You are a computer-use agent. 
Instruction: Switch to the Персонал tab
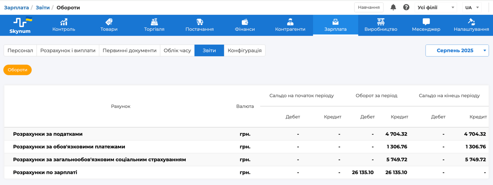[x=20, y=50]
